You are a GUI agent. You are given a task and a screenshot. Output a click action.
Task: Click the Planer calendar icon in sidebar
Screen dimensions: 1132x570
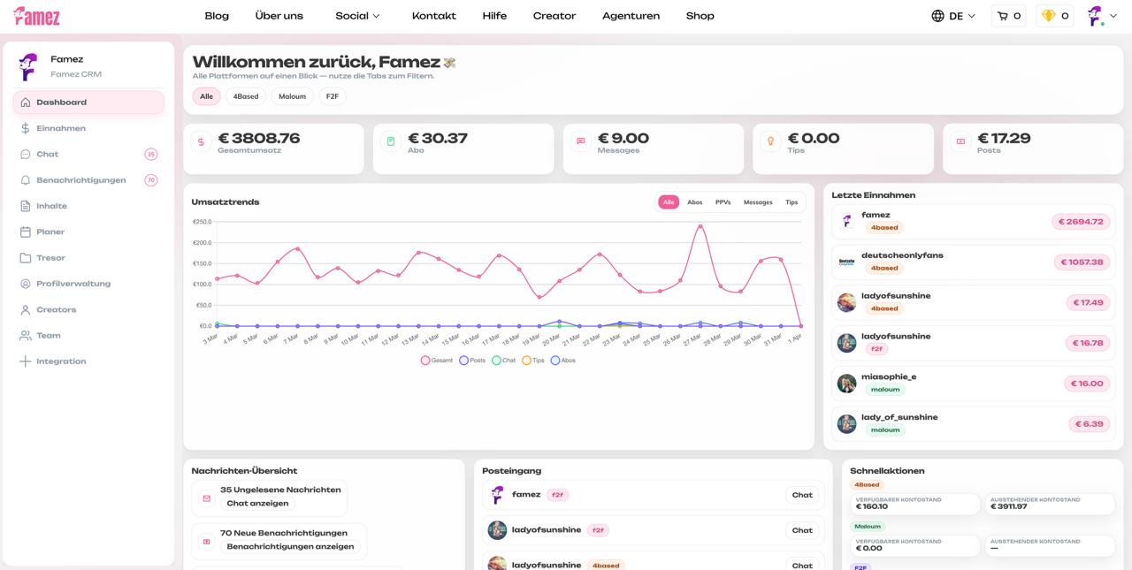26,232
